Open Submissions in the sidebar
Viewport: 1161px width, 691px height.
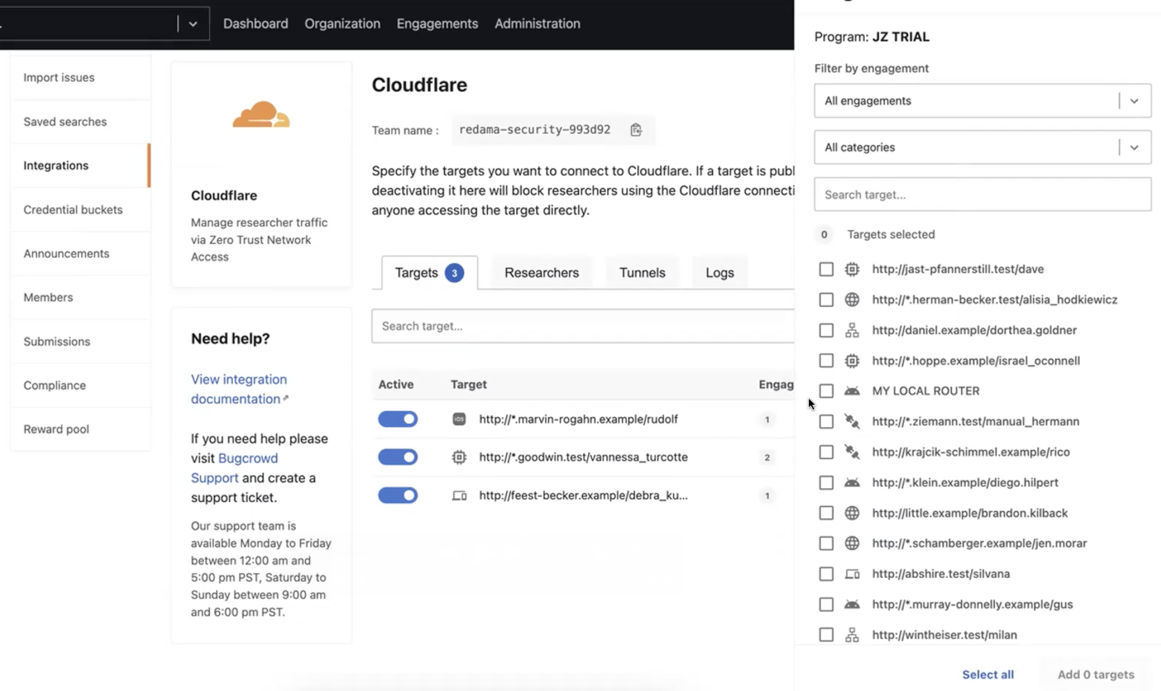pyautogui.click(x=81, y=341)
